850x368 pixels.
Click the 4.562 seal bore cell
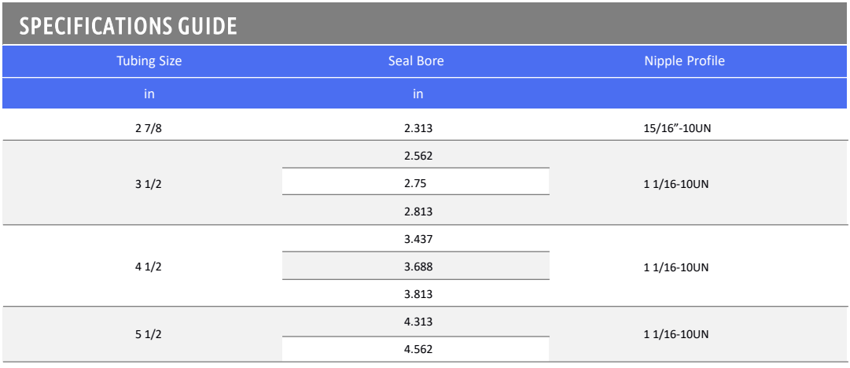click(418, 349)
